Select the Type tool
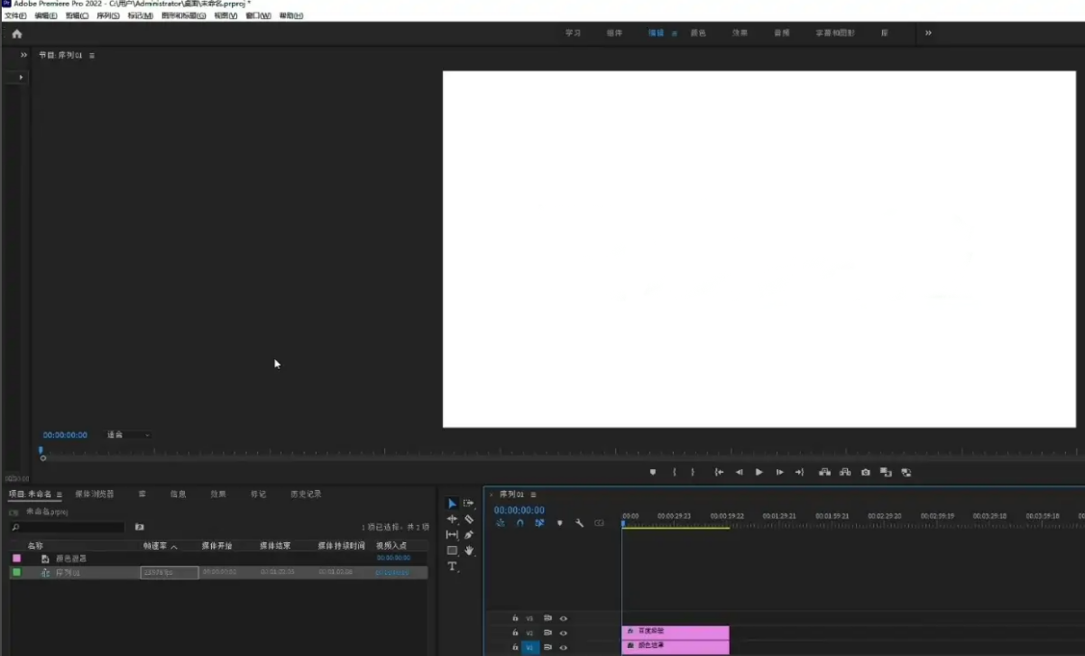 tap(452, 567)
